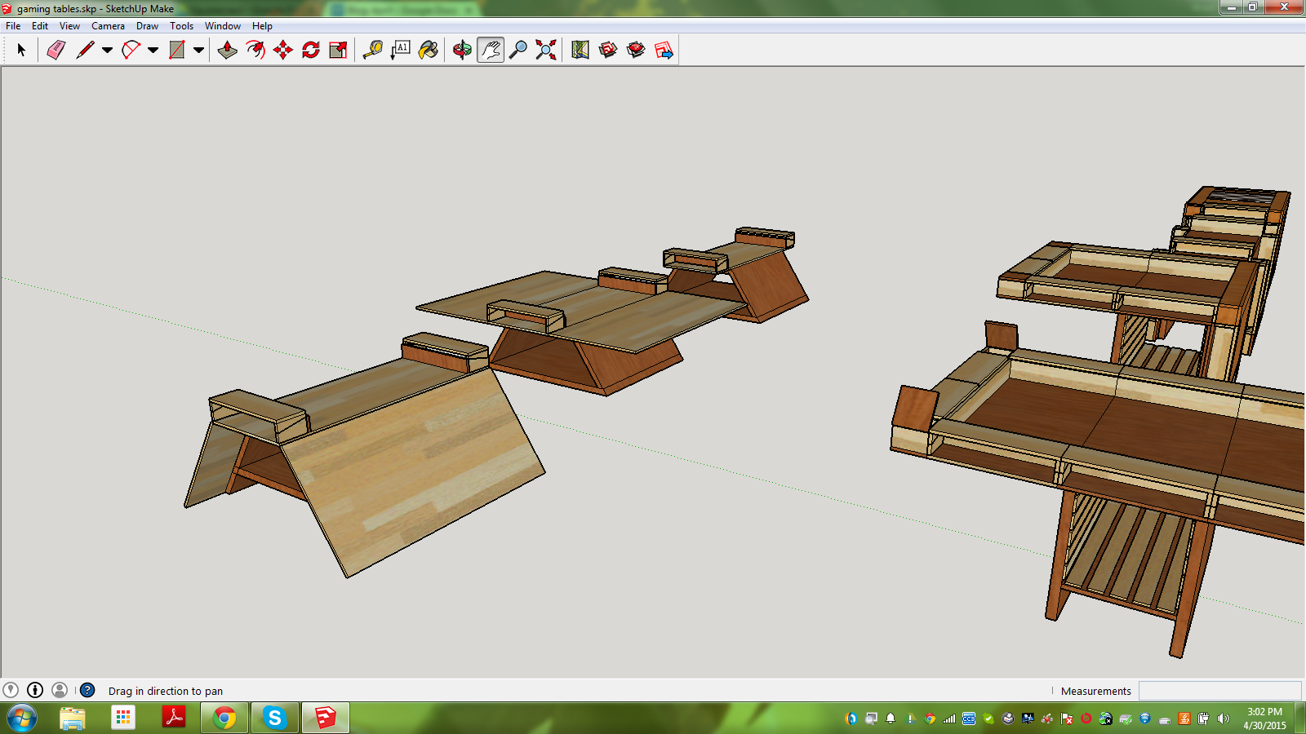Select the Eraser tool
1306x734 pixels.
(56, 51)
